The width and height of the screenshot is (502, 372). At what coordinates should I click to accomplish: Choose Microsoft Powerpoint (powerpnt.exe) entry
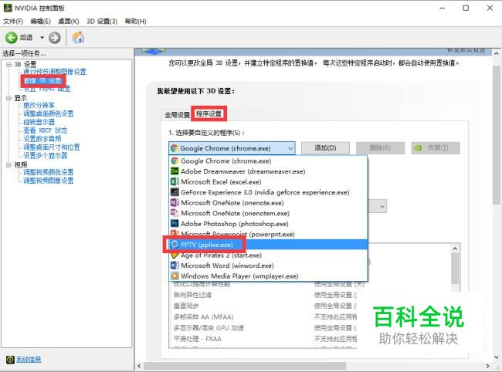[268, 234]
